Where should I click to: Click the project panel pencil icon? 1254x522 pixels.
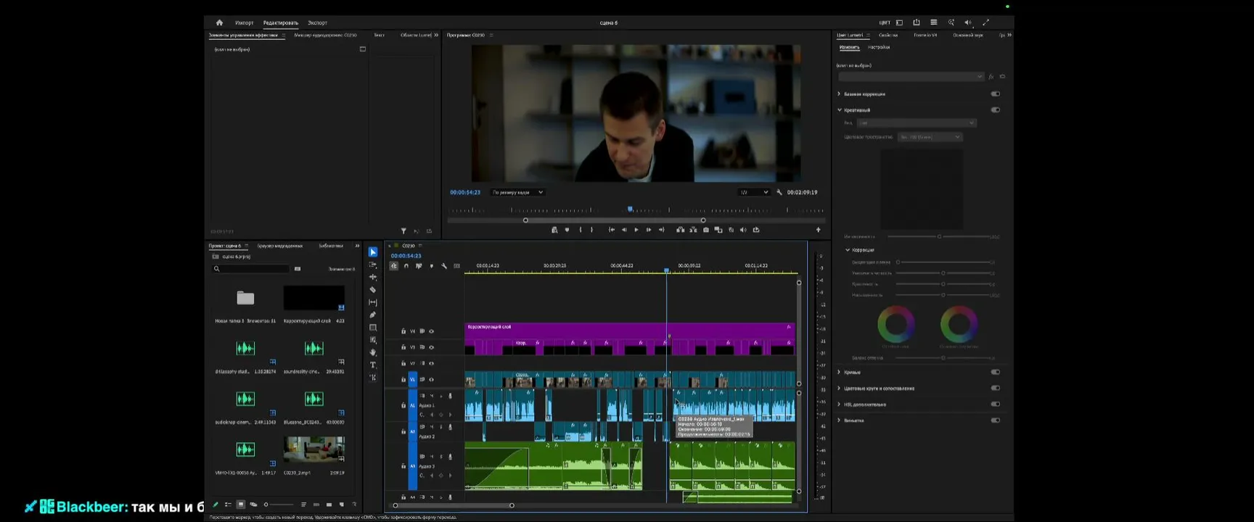click(x=216, y=505)
